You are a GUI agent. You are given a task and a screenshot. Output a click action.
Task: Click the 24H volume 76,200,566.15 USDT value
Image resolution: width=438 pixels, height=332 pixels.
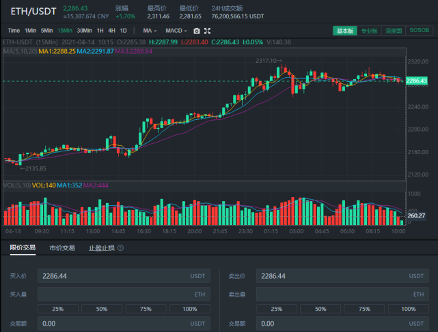238,16
